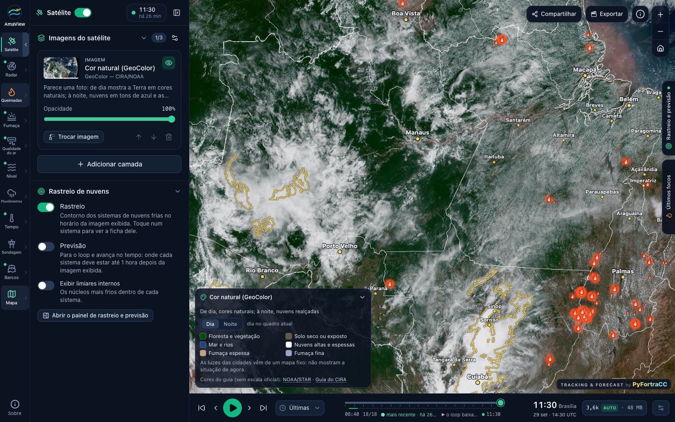Open the Últimas time range dropdown
Image resolution: width=675 pixels, height=422 pixels.
click(x=300, y=408)
